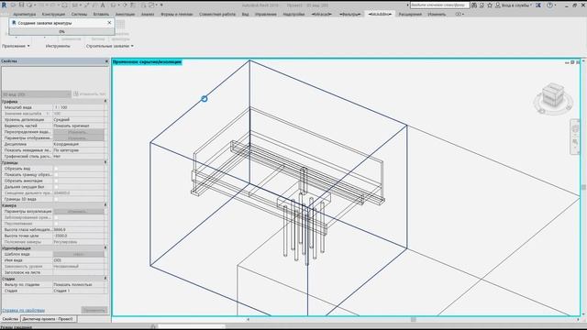Click the star favorites icon in title bar
The height and width of the screenshot is (330, 587).
(490, 5)
